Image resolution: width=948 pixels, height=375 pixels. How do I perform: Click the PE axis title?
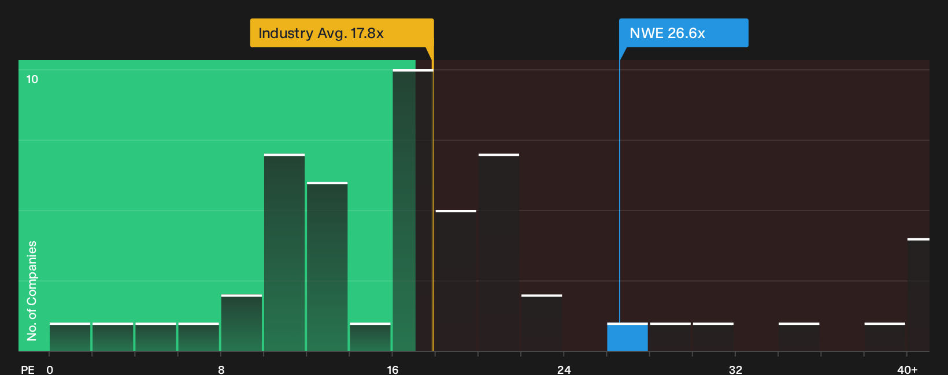click(x=28, y=369)
